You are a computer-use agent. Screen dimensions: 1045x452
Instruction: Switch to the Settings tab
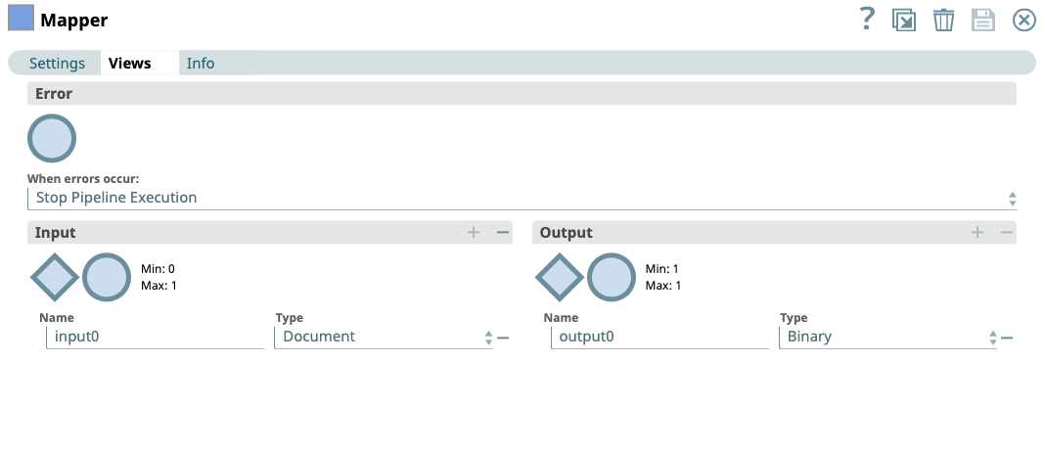(x=57, y=63)
